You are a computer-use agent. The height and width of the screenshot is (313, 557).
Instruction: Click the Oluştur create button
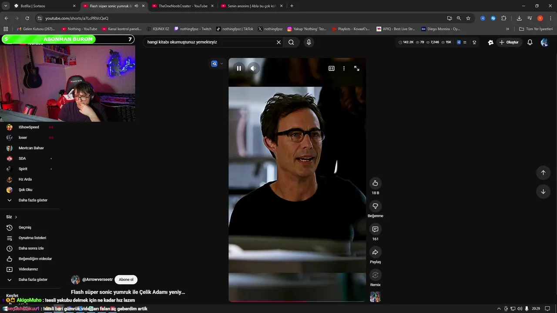pos(509,42)
